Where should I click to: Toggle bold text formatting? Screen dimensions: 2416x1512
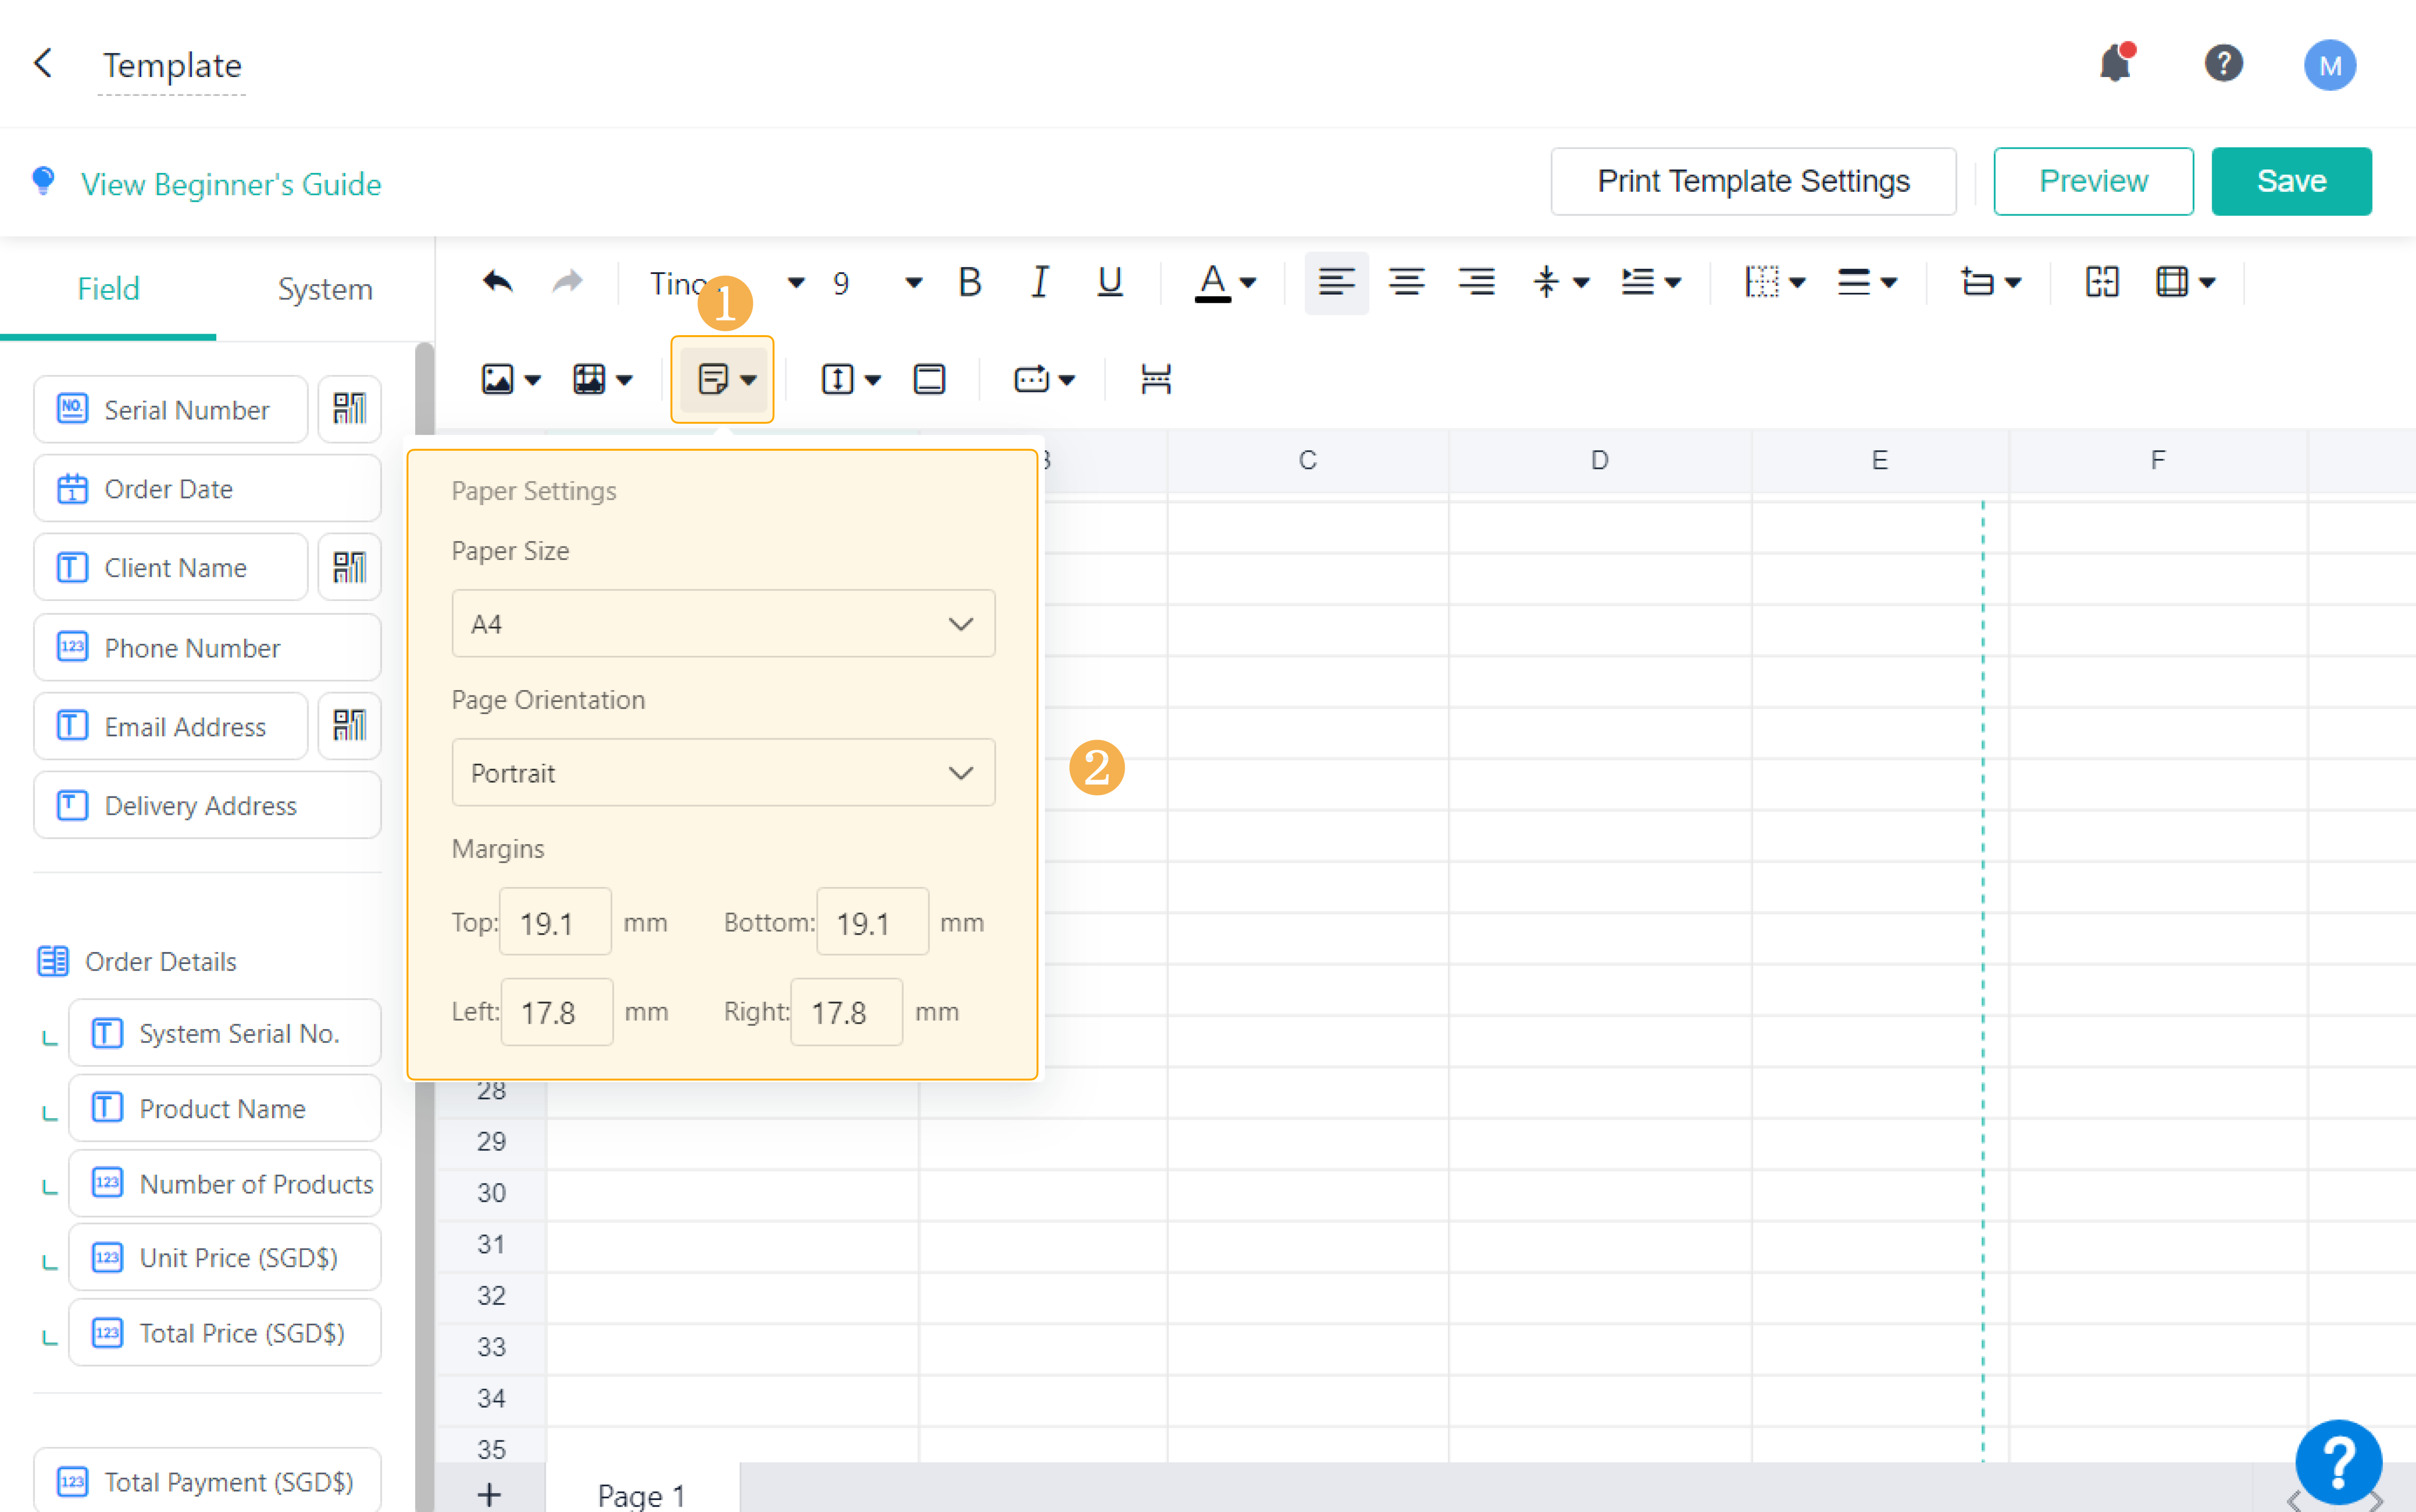969,283
